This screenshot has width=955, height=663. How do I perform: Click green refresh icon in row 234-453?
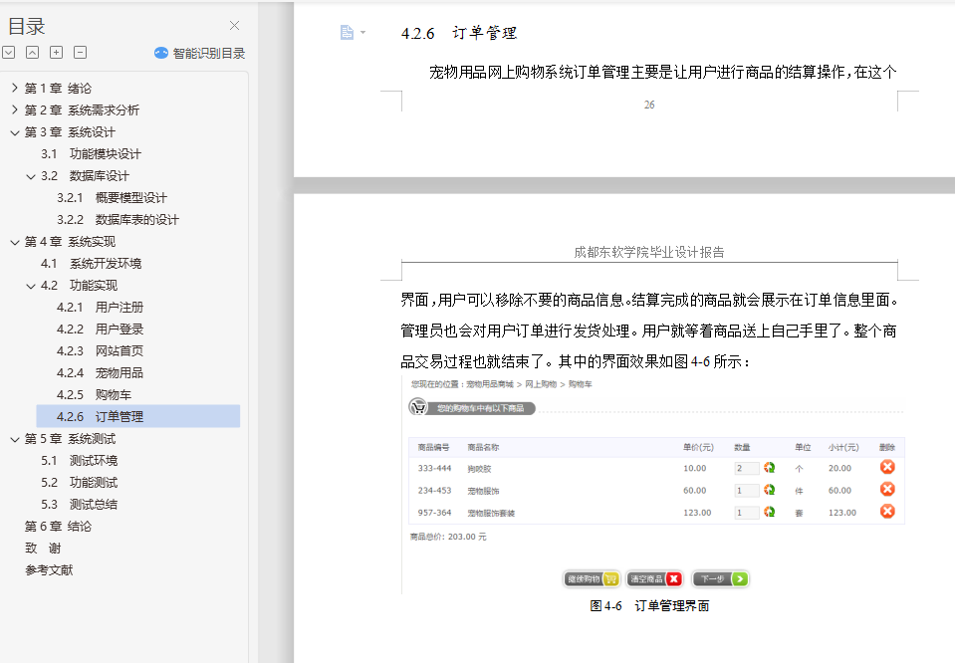pyautogui.click(x=769, y=490)
